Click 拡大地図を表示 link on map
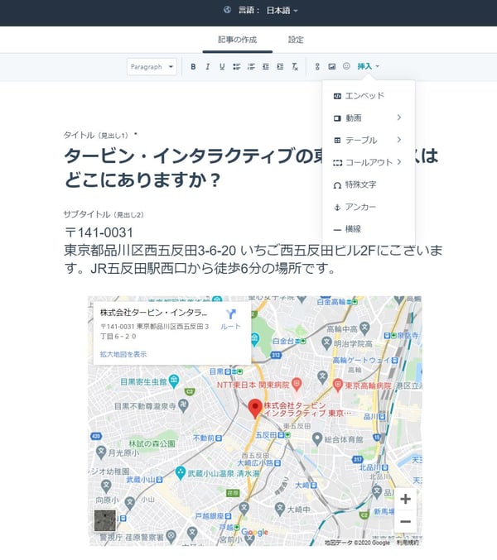This screenshot has height=560, width=497. 123,354
